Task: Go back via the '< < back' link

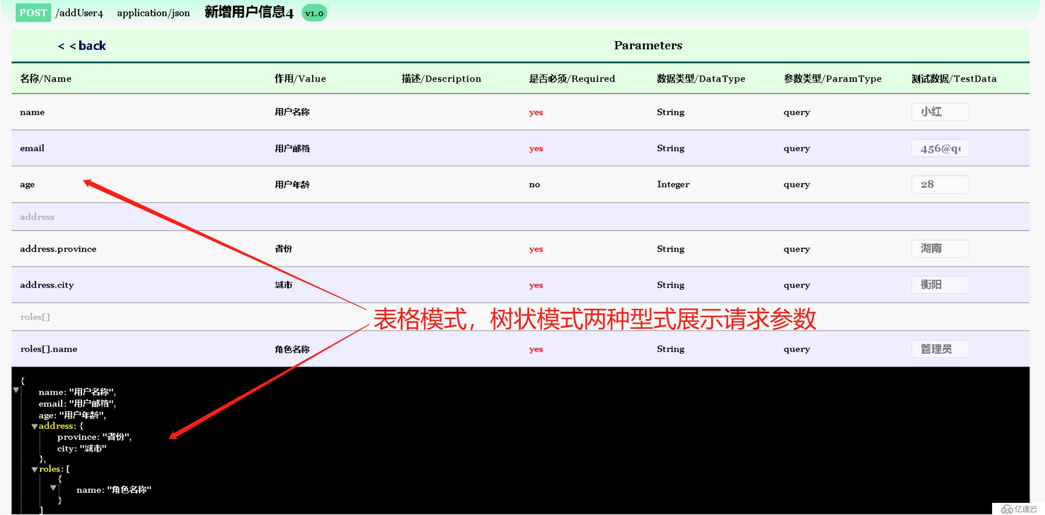Action: coord(82,46)
